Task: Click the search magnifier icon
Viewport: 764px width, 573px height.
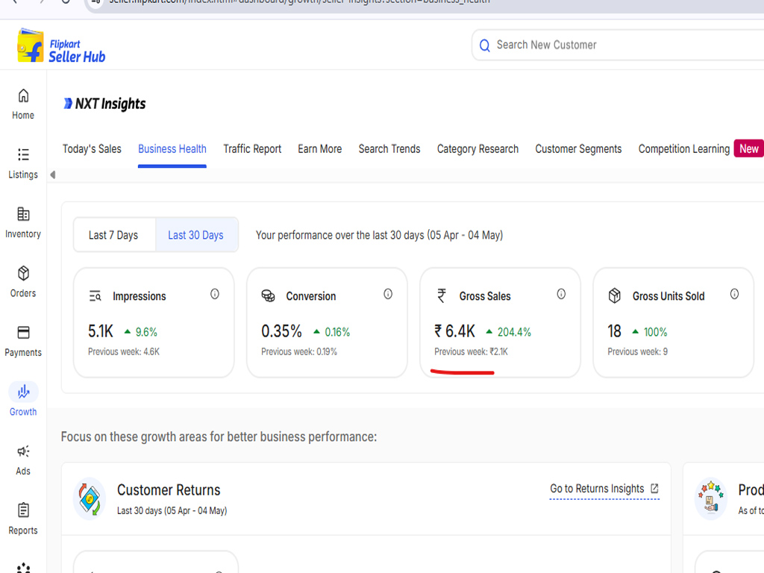Action: point(484,46)
